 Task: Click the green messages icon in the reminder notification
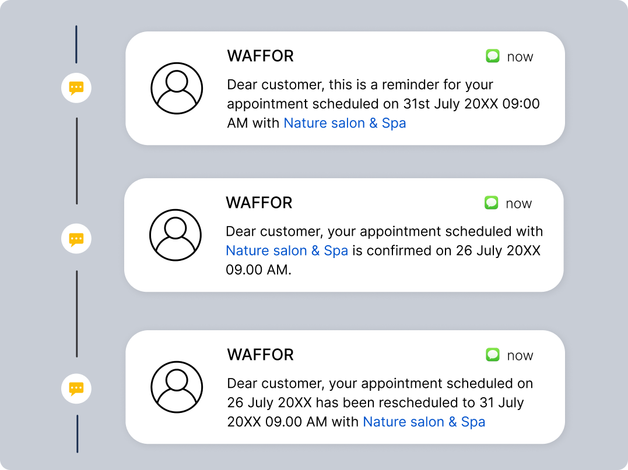coord(493,56)
